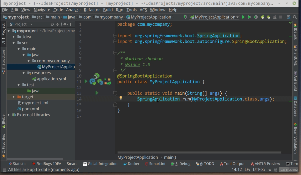Viewport: 301px width, 175px height.
Task: Expand the target folder
Action: pyautogui.click(x=14, y=97)
